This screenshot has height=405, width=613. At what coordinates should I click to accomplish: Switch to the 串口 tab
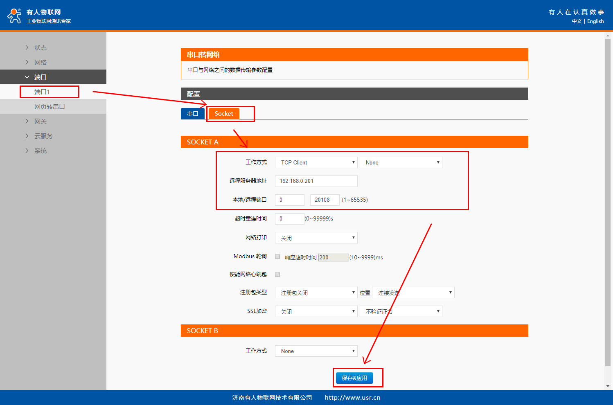[x=193, y=114]
